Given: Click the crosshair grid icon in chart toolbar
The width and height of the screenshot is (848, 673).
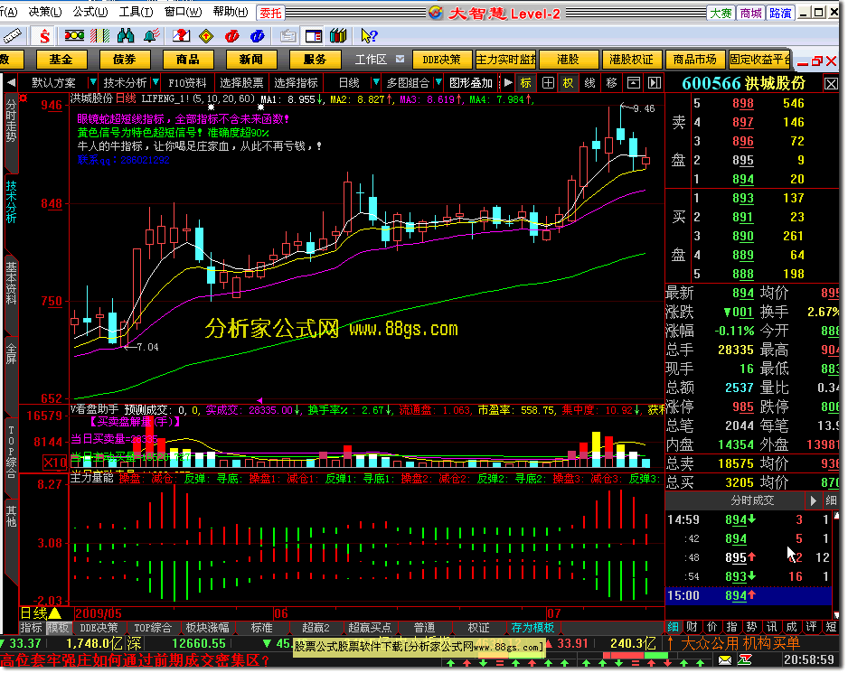Looking at the screenshot, I should tap(548, 83).
